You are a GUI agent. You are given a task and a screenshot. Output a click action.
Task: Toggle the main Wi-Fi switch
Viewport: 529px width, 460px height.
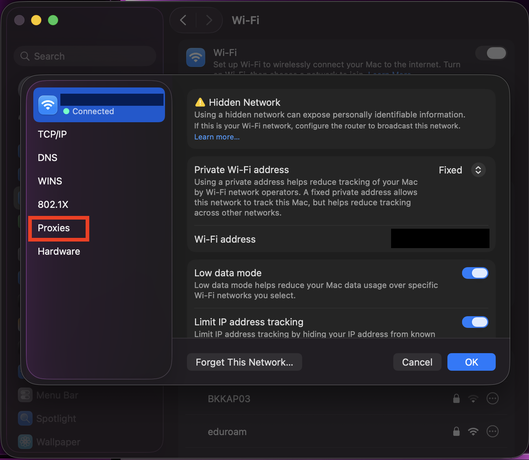[x=491, y=53]
